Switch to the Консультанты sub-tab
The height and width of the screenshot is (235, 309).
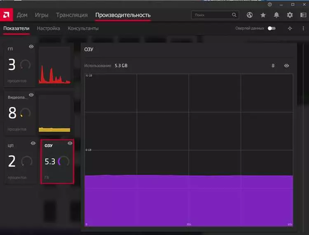(83, 28)
